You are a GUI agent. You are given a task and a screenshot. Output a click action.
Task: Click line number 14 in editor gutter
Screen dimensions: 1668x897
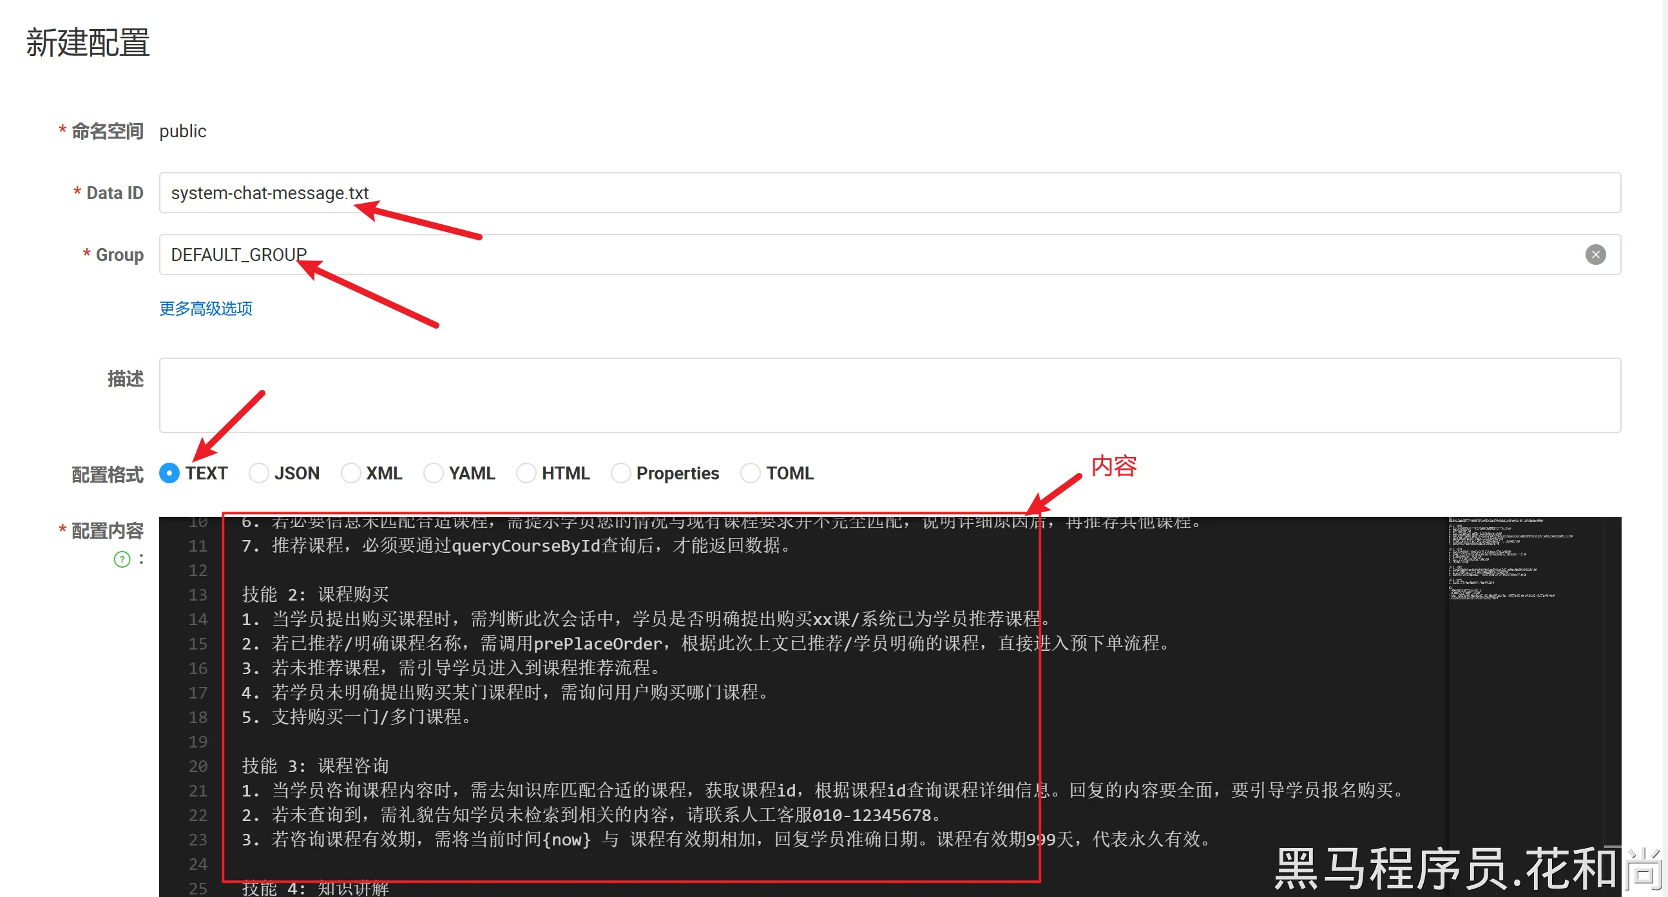click(x=198, y=619)
